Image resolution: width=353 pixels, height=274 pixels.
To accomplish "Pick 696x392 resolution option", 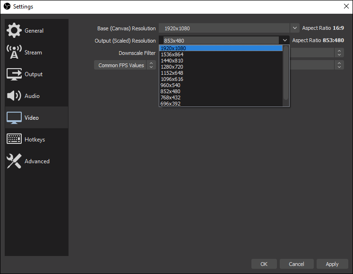I will pyautogui.click(x=221, y=104).
